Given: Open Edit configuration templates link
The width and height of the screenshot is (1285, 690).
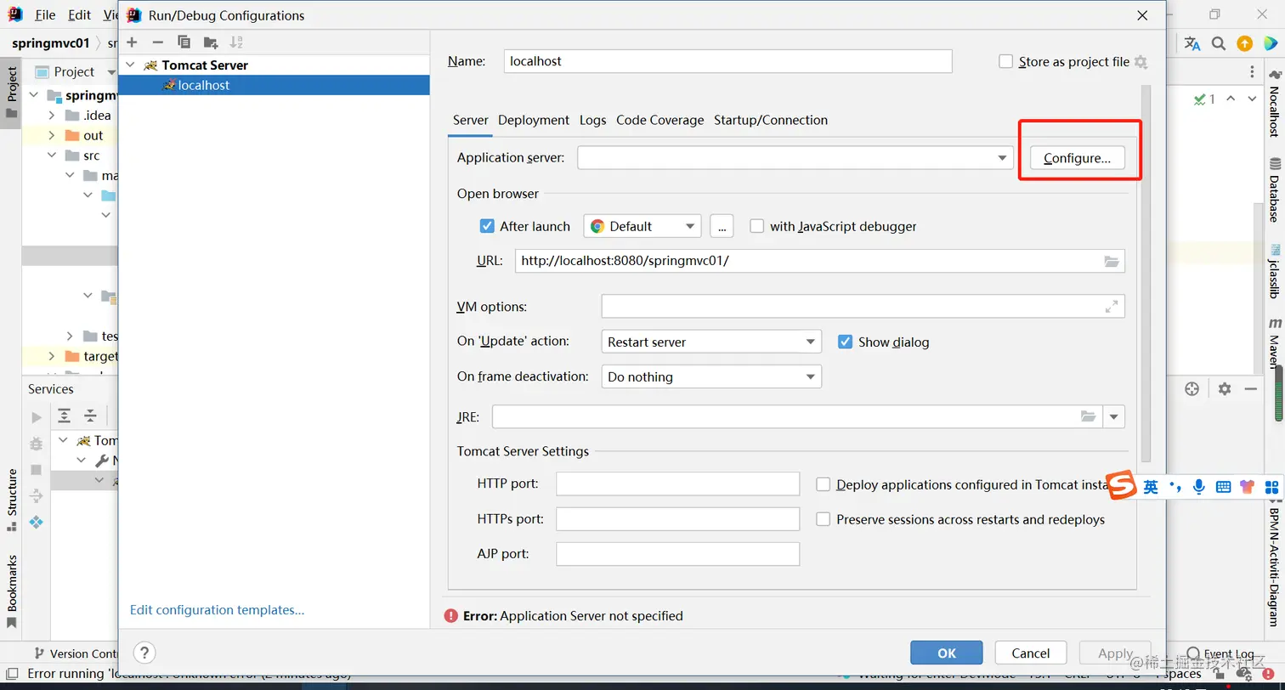Looking at the screenshot, I should (x=217, y=609).
